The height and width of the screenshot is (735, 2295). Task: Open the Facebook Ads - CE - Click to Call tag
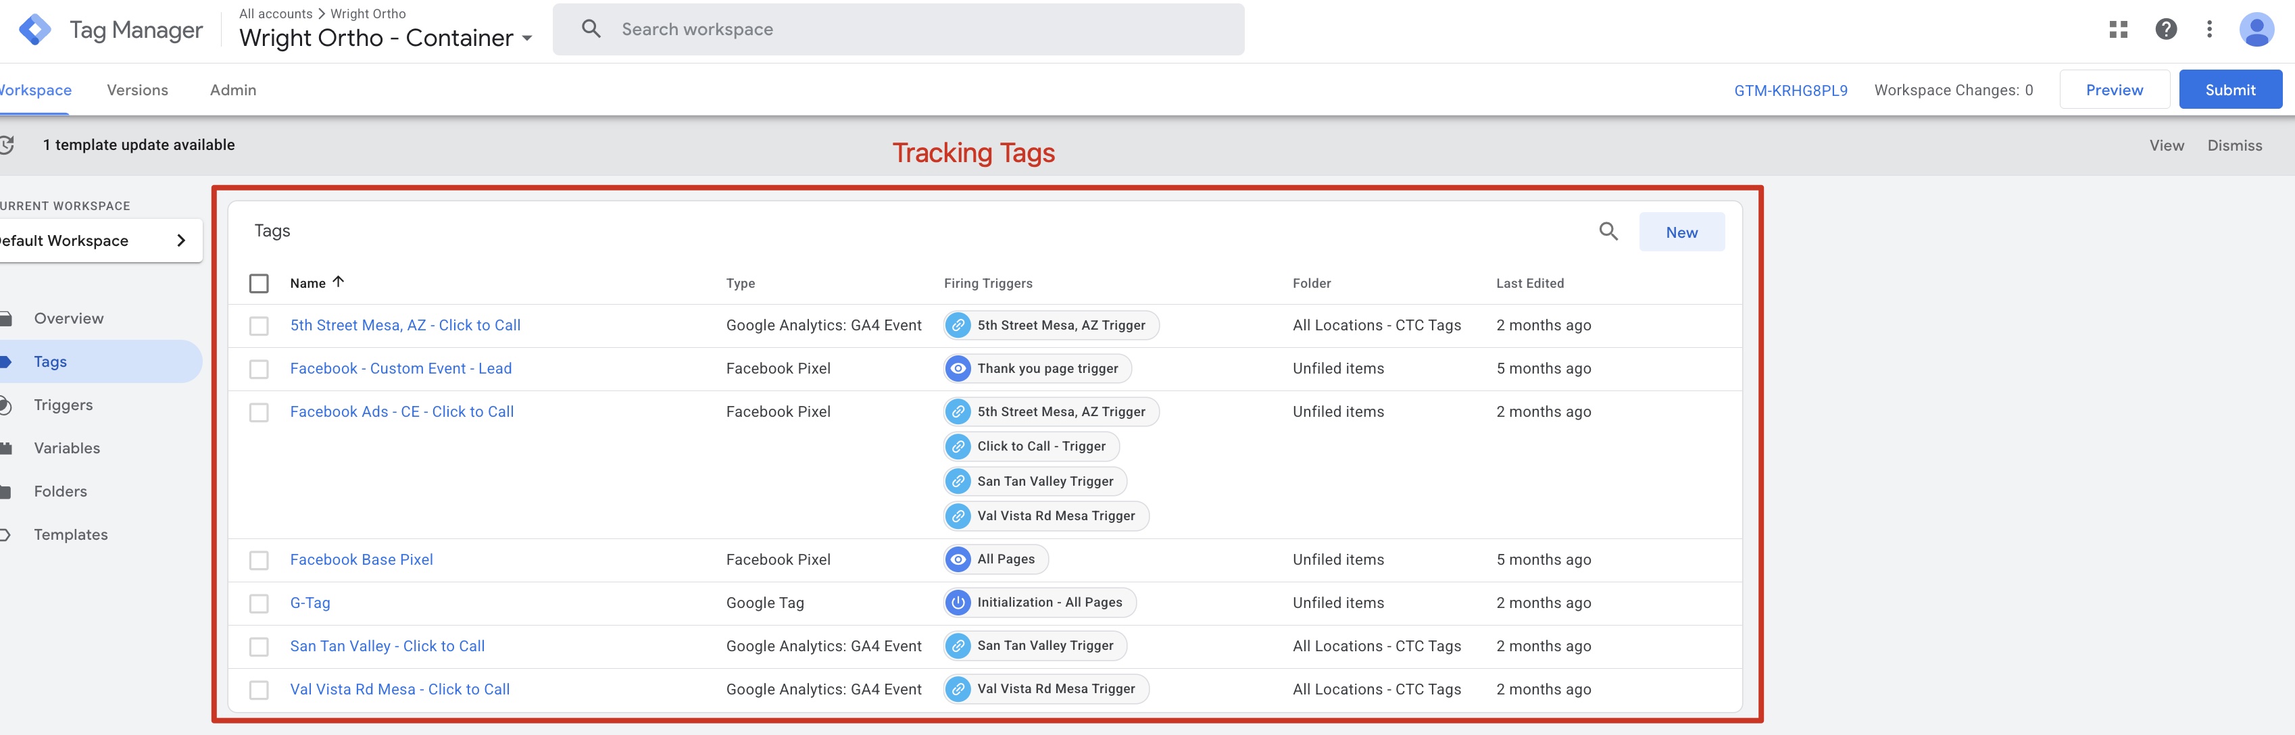point(402,411)
